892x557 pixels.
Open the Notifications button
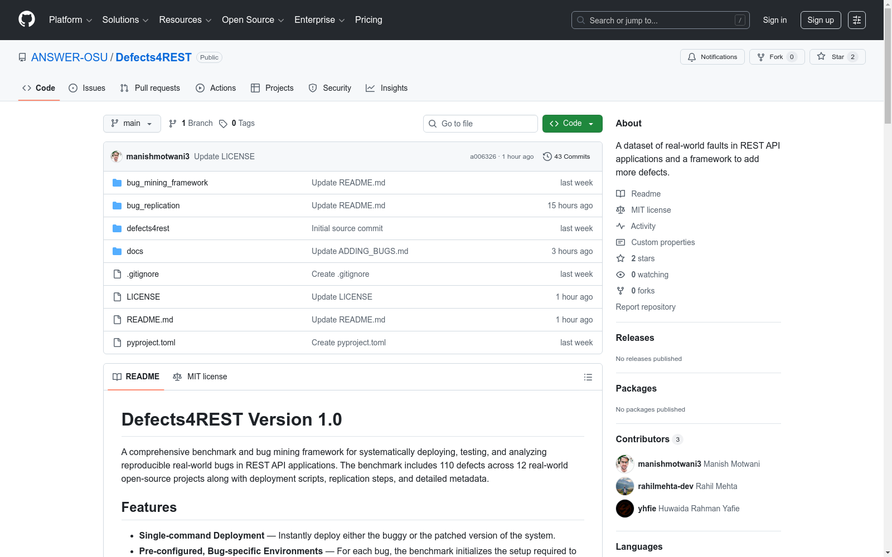coord(712,57)
